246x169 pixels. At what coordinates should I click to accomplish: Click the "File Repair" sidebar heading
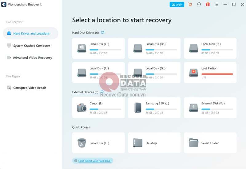(x=13, y=76)
